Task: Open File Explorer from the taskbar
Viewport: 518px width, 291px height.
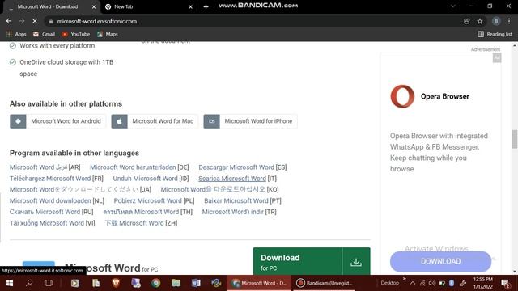Action: (x=176, y=283)
